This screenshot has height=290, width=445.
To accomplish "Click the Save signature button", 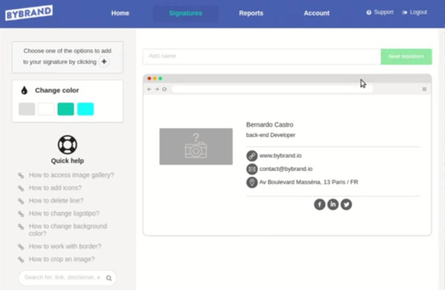I will 406,57.
